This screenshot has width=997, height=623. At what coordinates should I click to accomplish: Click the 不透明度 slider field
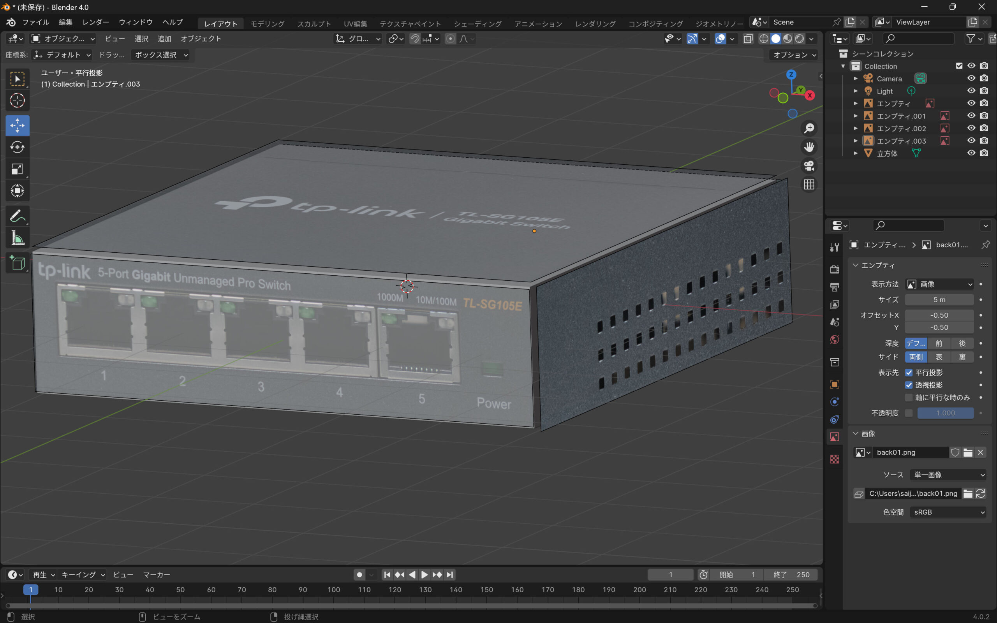click(x=945, y=413)
